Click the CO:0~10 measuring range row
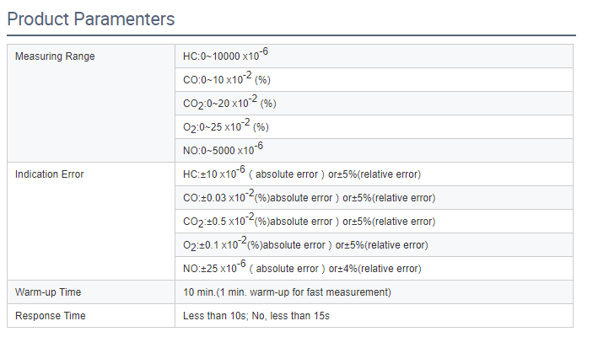Viewport: 609px width, 337px height. coord(374,80)
